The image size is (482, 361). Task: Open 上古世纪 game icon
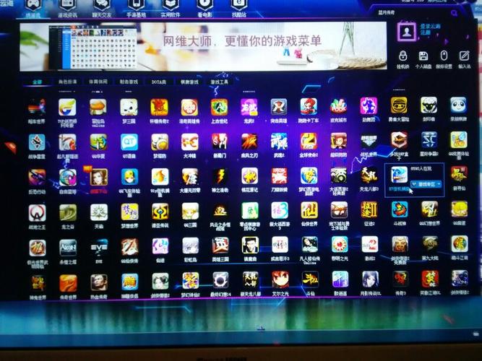[x=219, y=108]
